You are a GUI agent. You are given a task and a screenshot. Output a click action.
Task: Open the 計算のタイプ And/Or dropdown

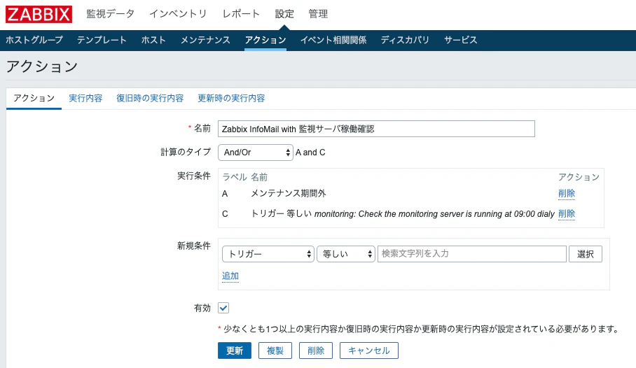(256, 153)
